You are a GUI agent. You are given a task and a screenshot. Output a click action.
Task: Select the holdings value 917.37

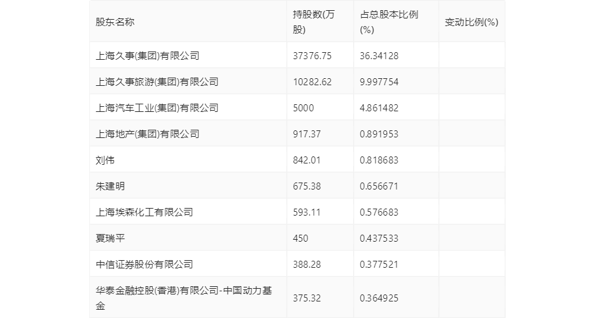(x=307, y=134)
